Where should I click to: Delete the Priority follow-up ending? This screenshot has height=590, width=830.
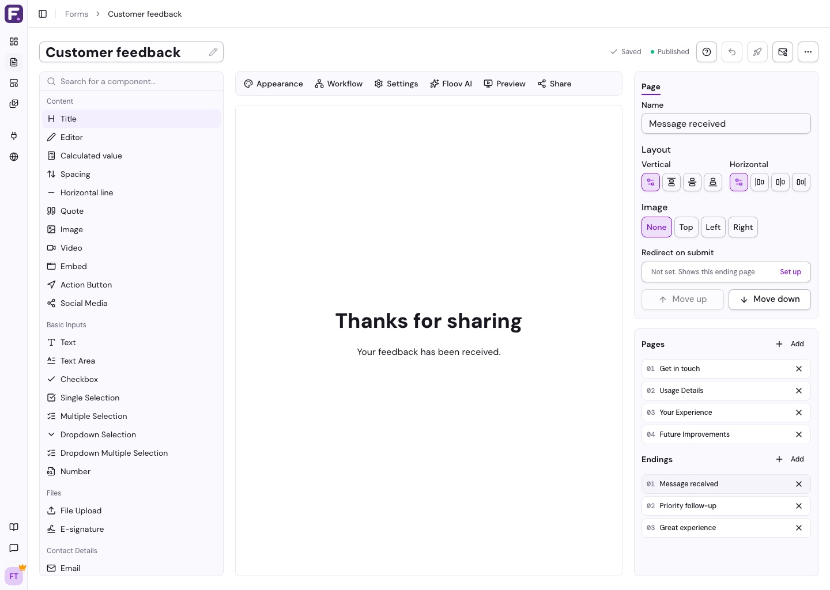pos(799,506)
